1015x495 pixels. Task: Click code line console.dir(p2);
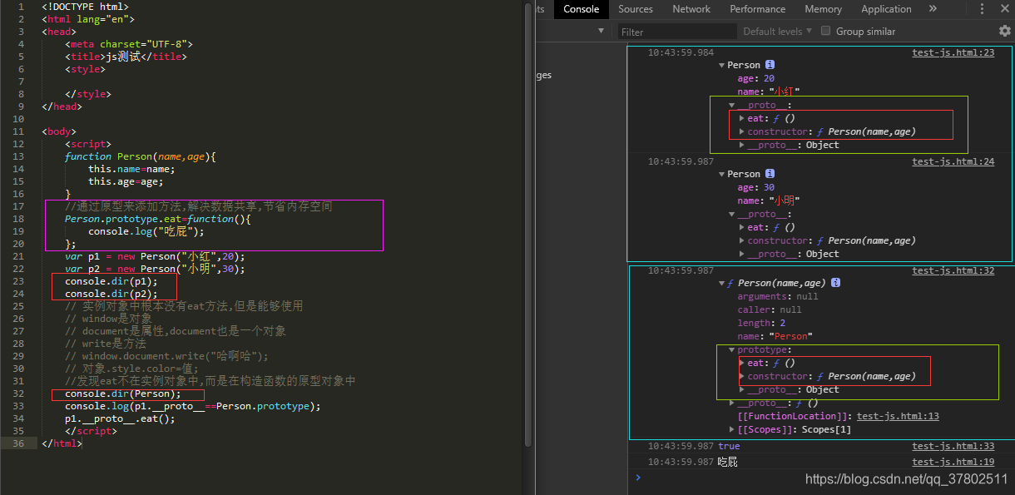click(111, 294)
